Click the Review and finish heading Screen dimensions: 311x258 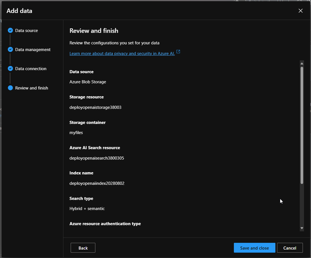click(94, 31)
